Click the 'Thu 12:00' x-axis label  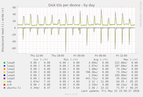[x=37, y=56]
